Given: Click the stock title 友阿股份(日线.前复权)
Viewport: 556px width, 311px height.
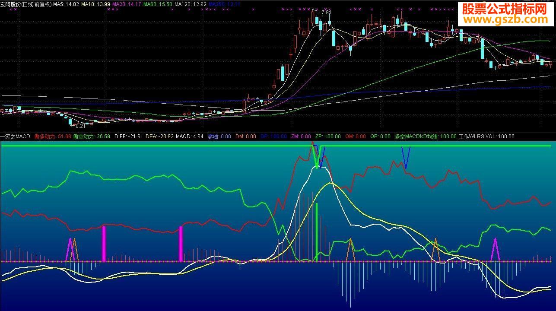Looking at the screenshot, I should click(x=26, y=4).
